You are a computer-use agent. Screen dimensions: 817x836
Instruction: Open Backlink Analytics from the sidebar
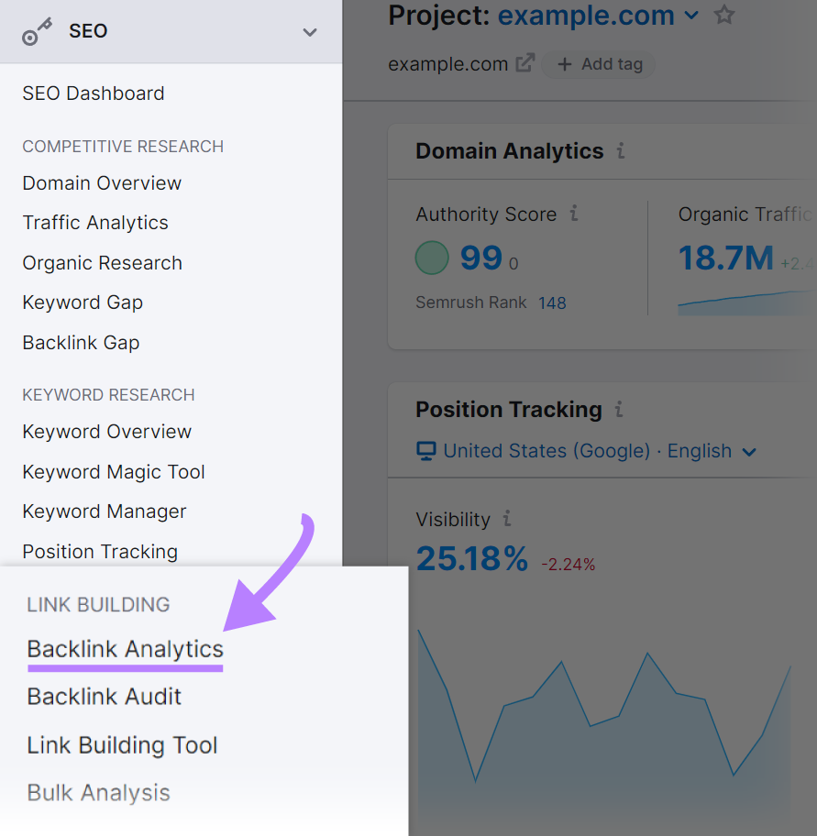click(x=124, y=649)
